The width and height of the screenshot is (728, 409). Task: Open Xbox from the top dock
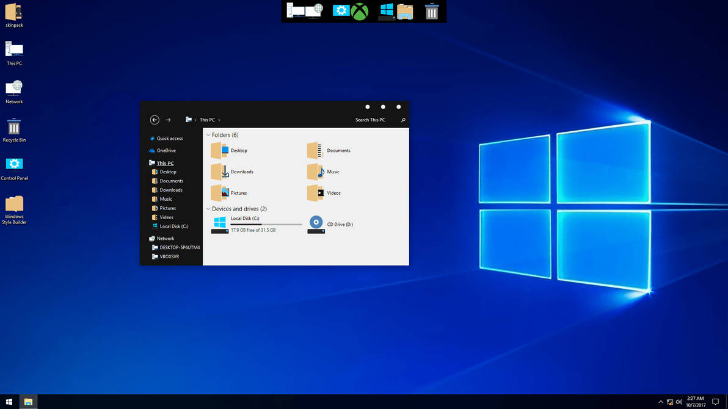pyautogui.click(x=360, y=11)
